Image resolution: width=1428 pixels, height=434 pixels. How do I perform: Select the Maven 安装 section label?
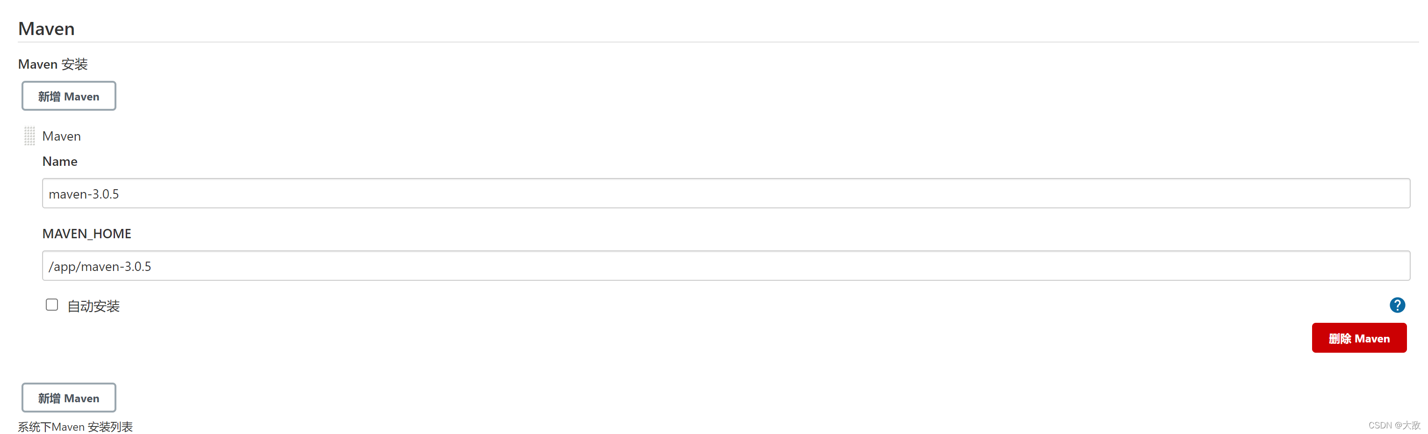(x=52, y=64)
